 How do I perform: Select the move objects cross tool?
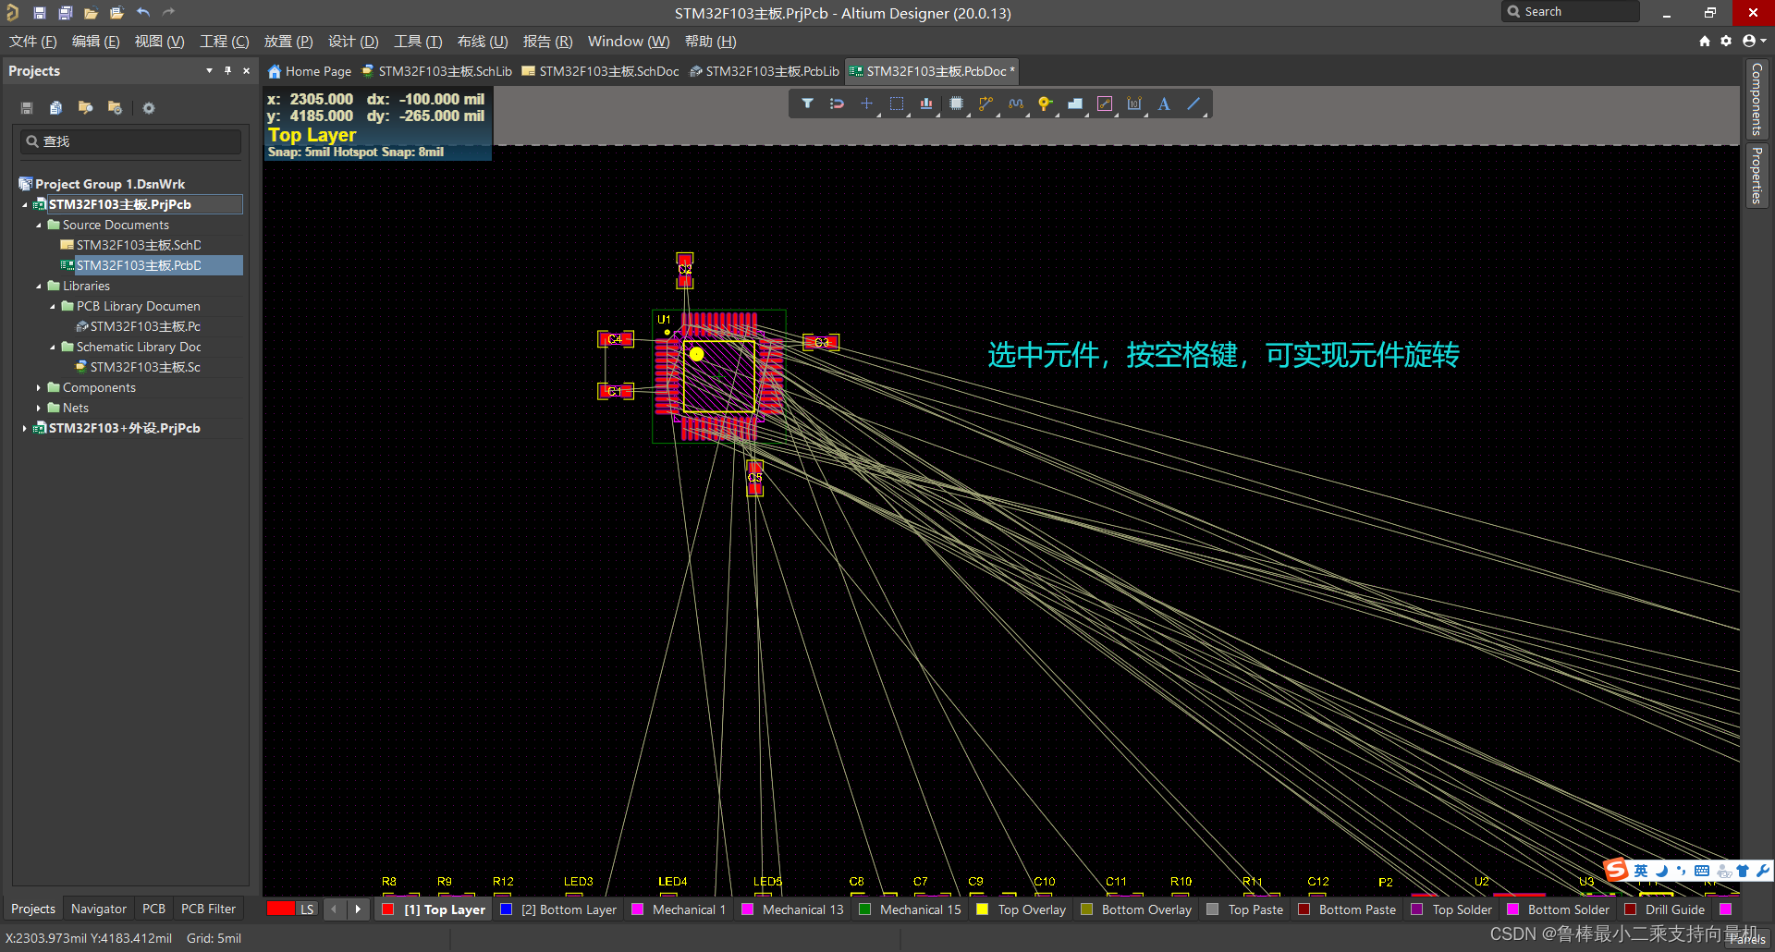tap(866, 104)
